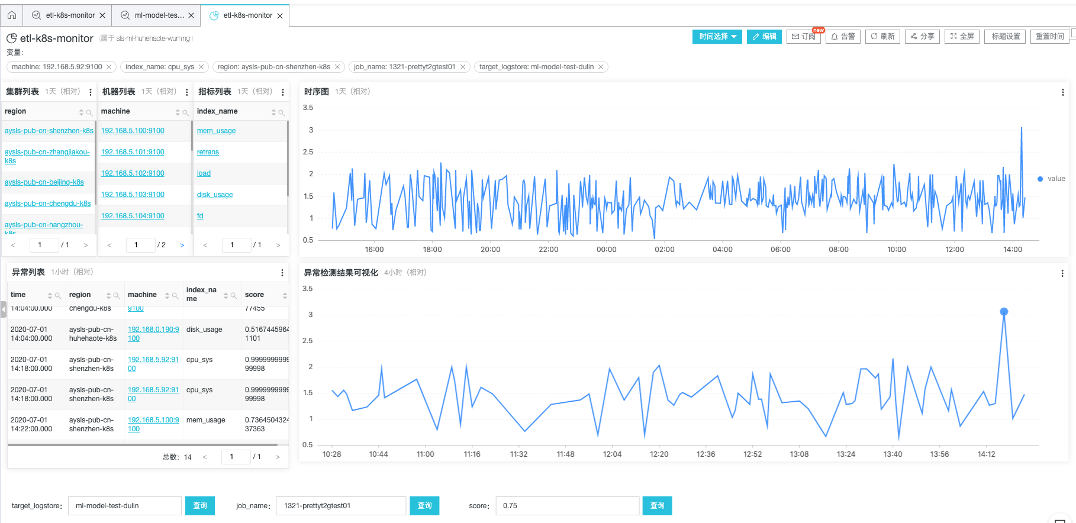Search the index_name column in 指标列表

click(x=281, y=112)
